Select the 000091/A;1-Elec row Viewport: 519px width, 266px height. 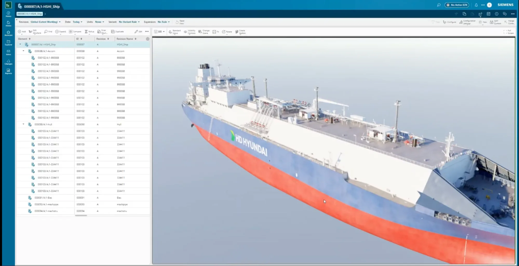[83, 198]
